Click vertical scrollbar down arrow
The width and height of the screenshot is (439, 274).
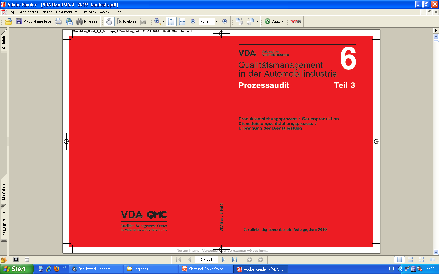436,252
